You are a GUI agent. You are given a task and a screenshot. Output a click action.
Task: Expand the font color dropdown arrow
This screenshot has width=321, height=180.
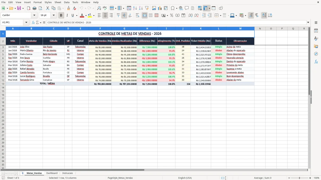86,15
